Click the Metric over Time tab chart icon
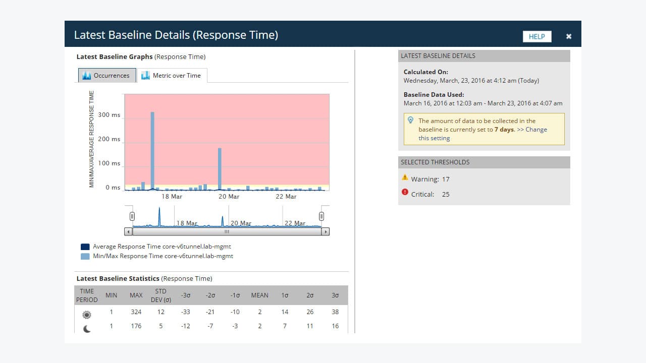Image resolution: width=646 pixels, height=363 pixels. pyautogui.click(x=145, y=75)
